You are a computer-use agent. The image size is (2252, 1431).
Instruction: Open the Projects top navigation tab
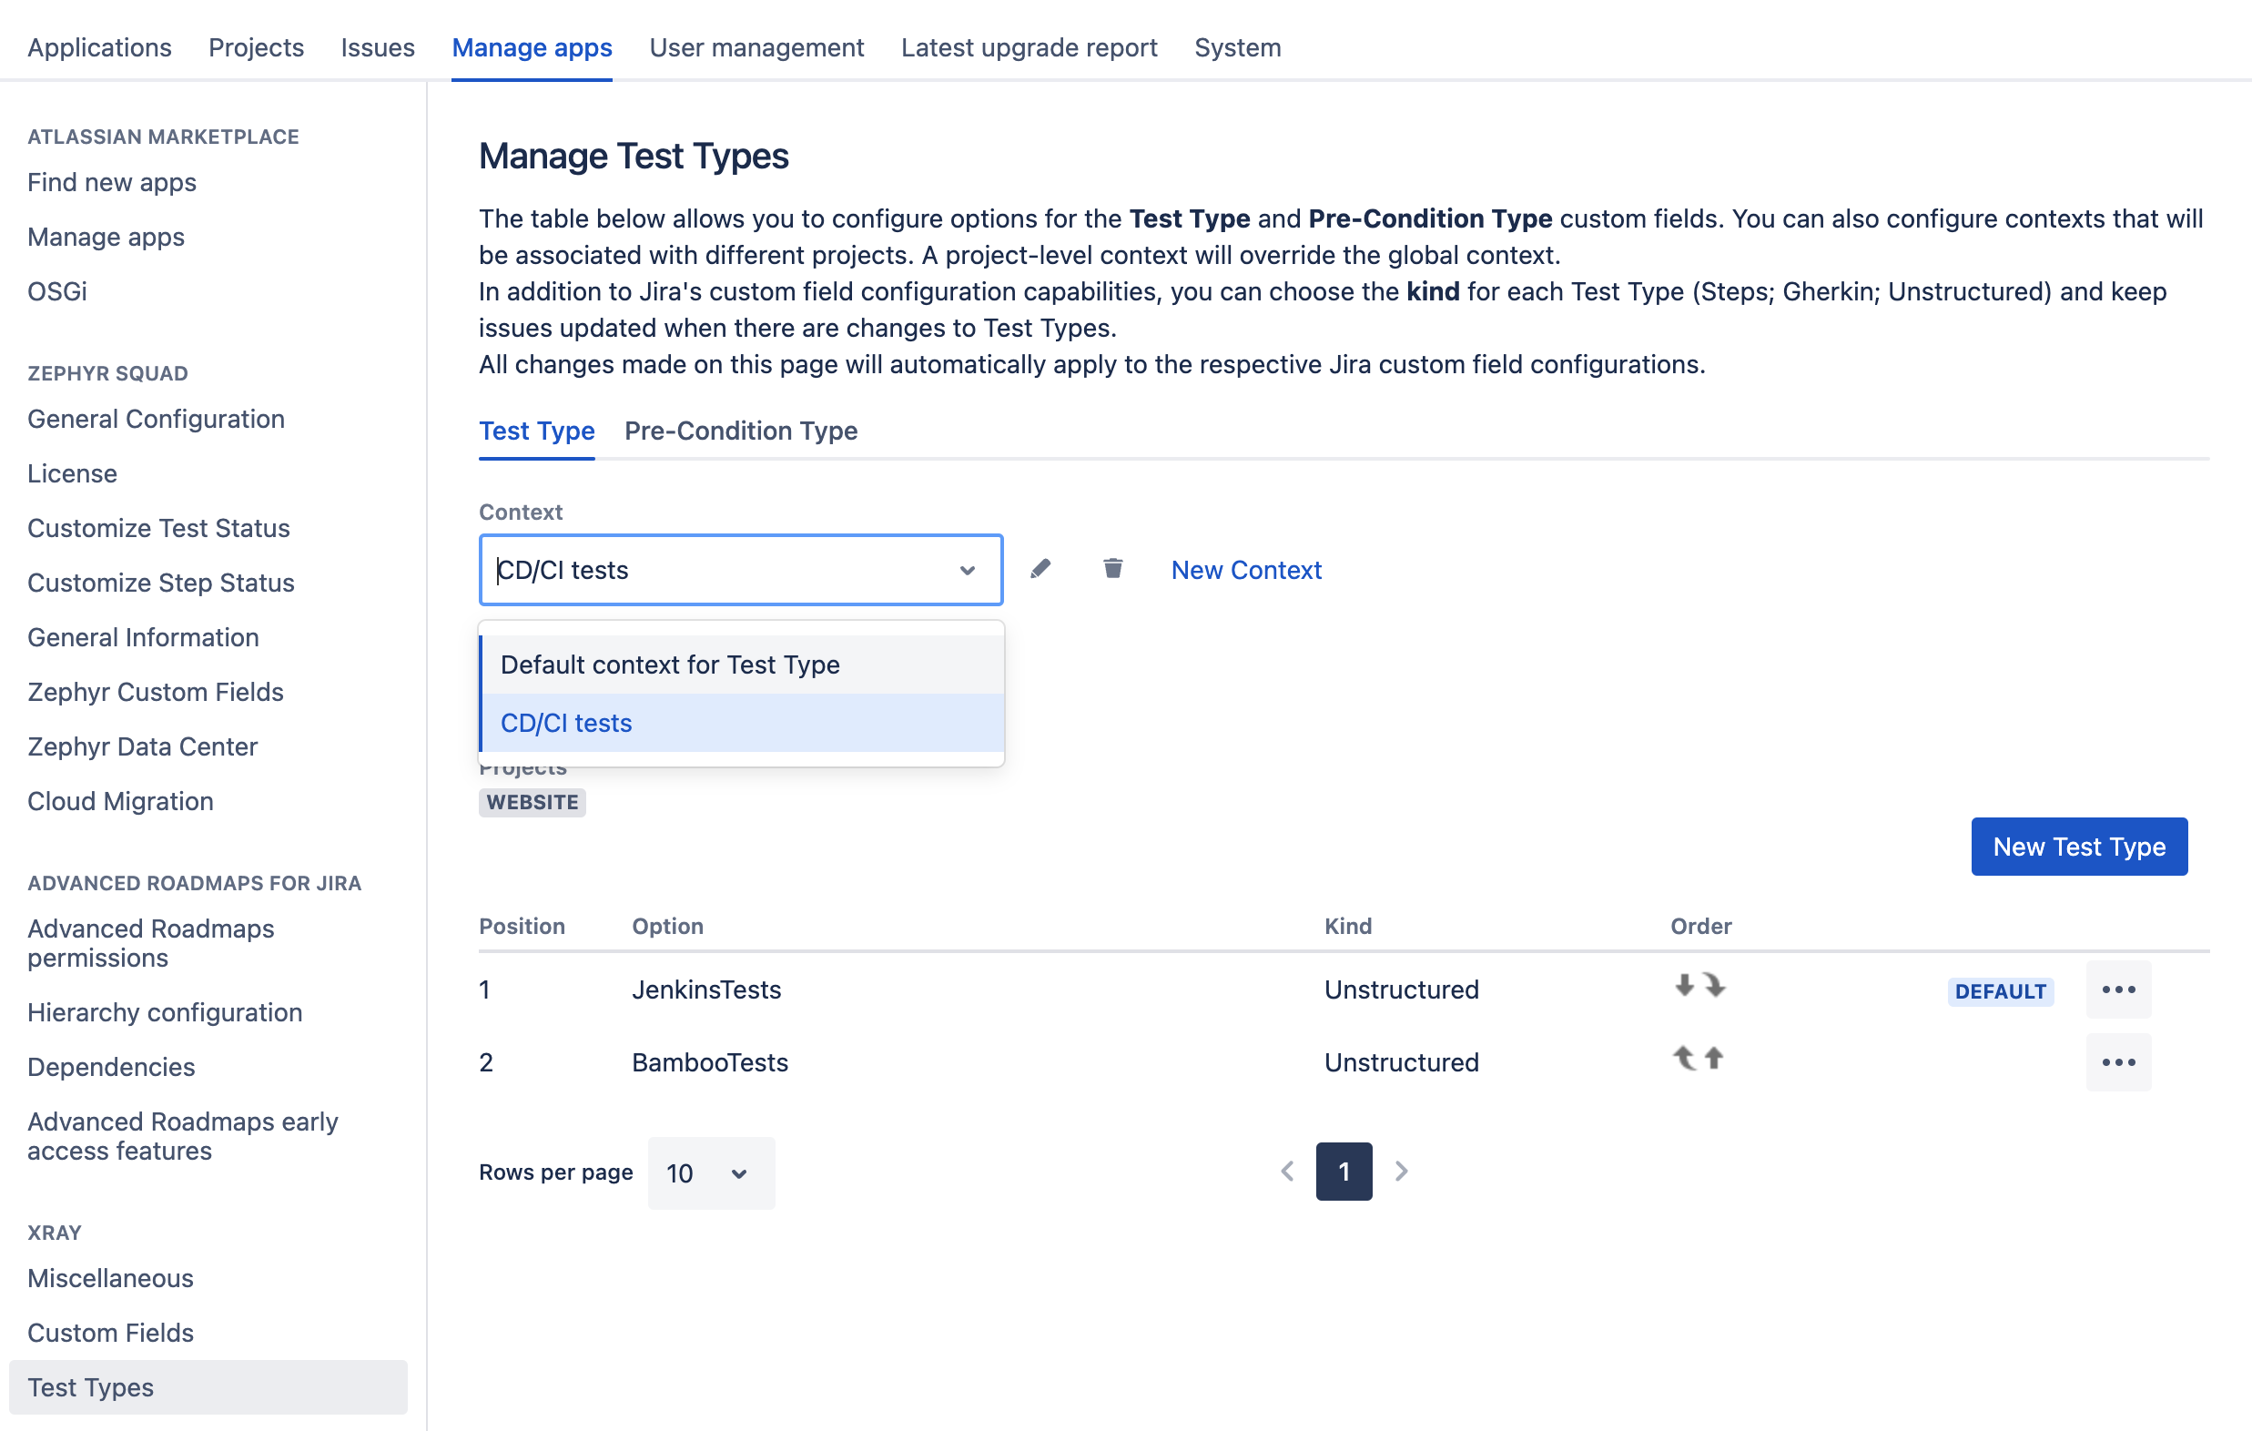pos(257,46)
